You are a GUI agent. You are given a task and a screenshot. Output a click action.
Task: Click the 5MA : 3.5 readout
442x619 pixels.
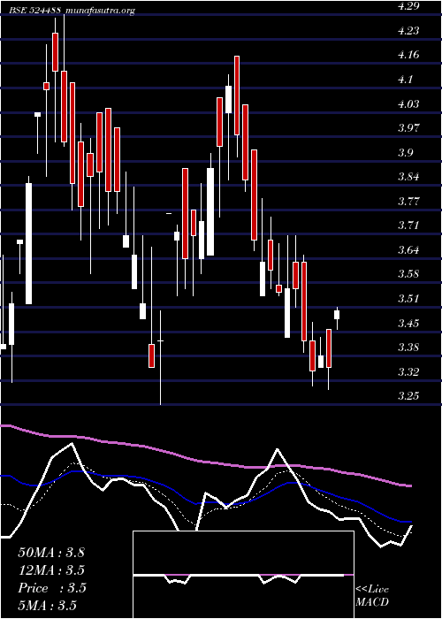pos(47,605)
